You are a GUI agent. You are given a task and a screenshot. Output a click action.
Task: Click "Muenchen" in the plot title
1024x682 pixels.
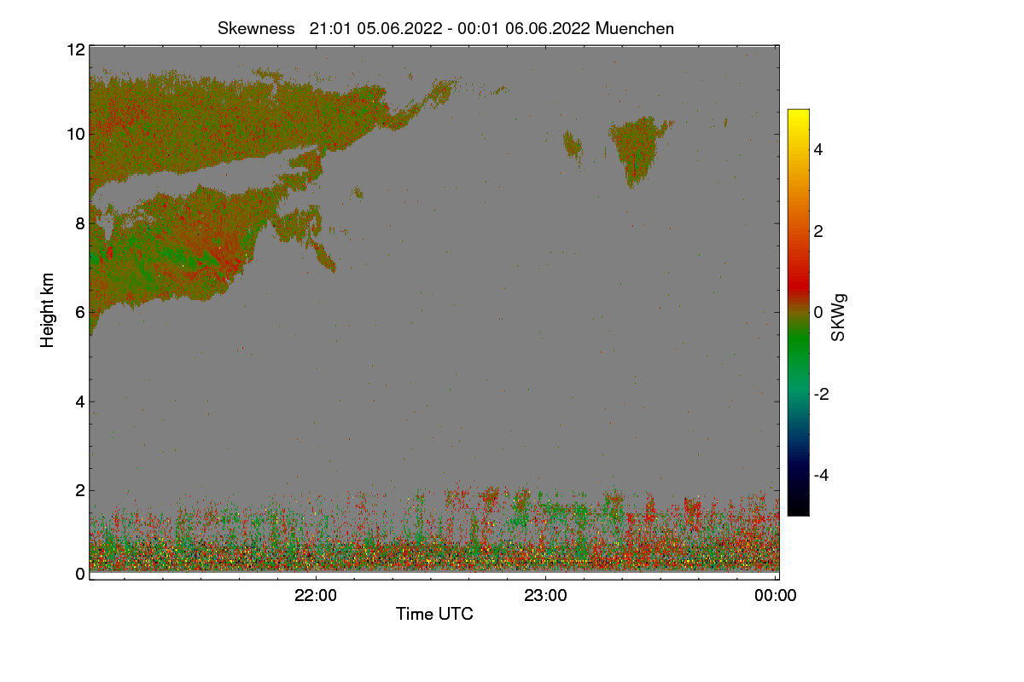pyautogui.click(x=635, y=28)
